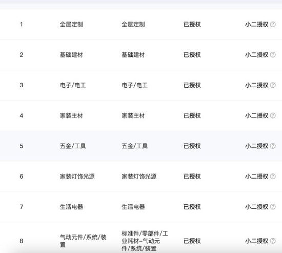Select the 基础建材 category name in row 2
The image size is (282, 253).
click(71, 55)
